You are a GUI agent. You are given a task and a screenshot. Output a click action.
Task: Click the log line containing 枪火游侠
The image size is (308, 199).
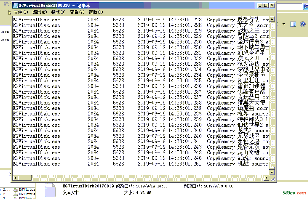(141, 64)
